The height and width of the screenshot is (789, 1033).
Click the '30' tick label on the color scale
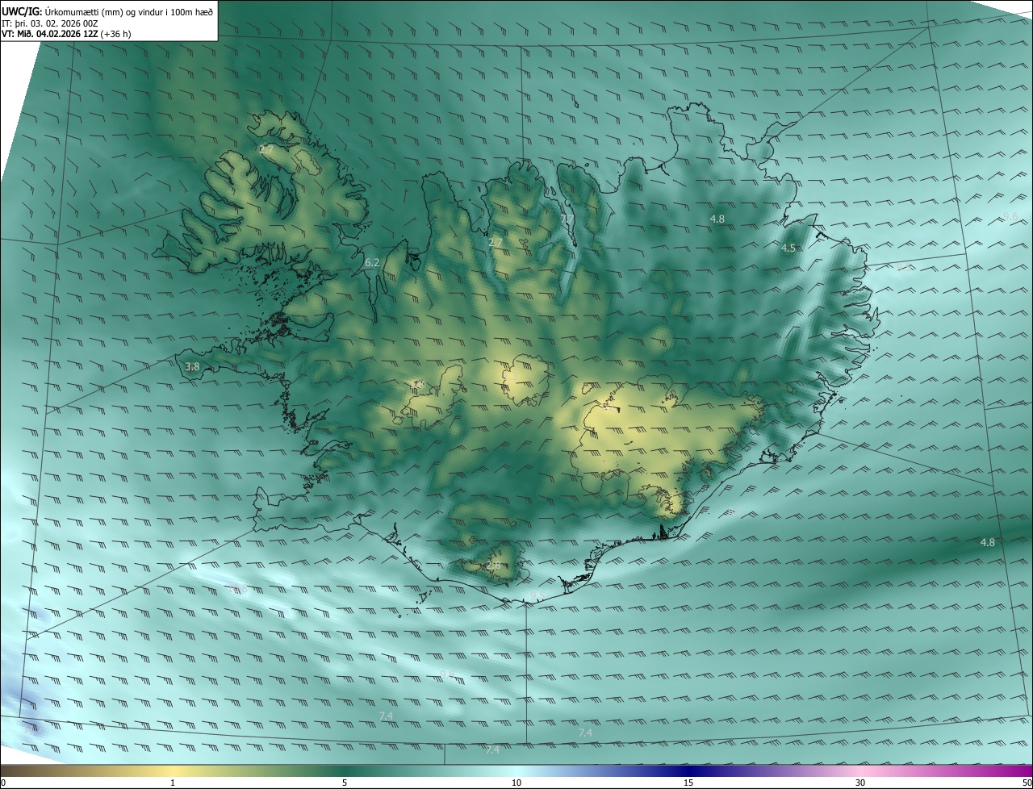(860, 783)
